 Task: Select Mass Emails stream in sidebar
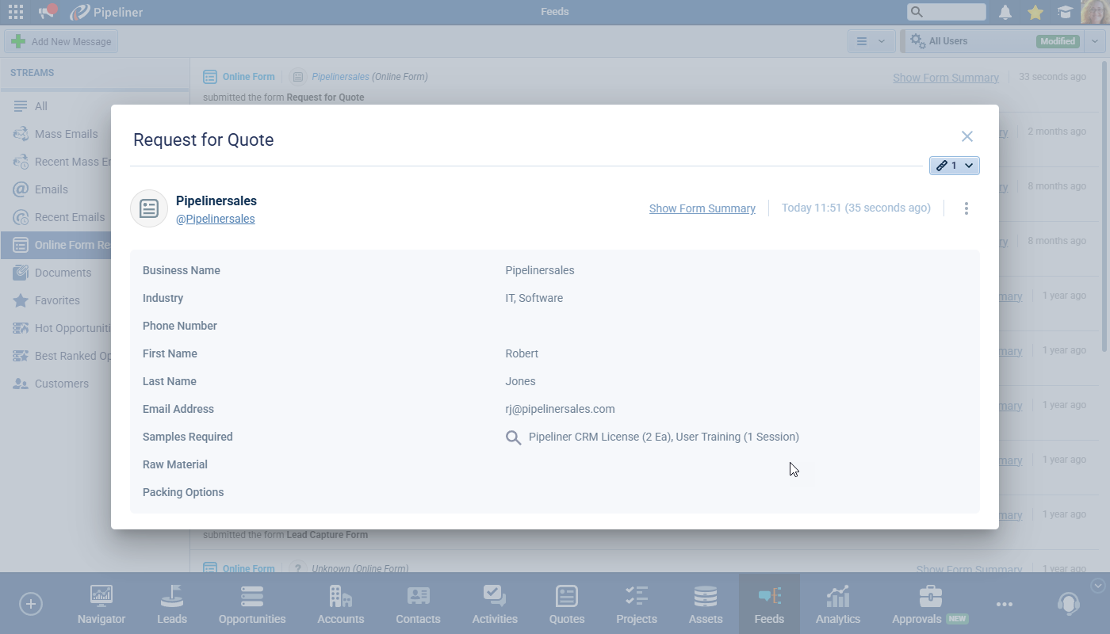66,134
